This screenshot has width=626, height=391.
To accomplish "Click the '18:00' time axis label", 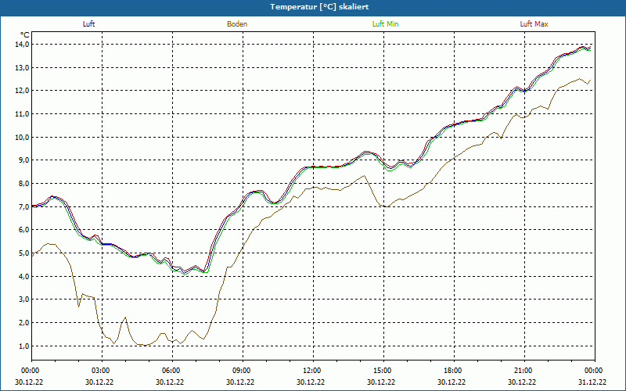I will 453,371.
